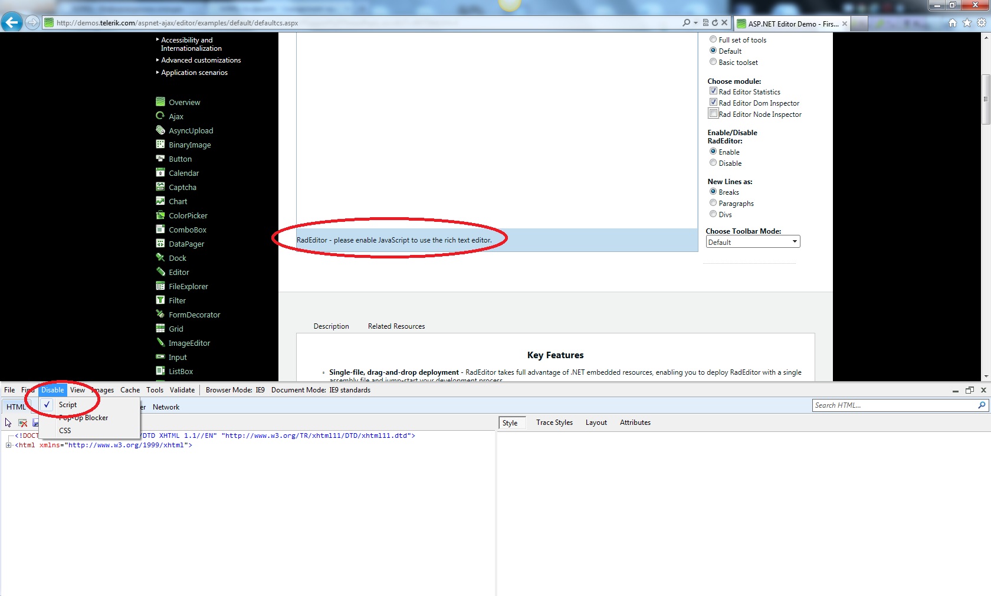This screenshot has width=991, height=596.
Task: Select Basic toolset radio button
Action: 713,62
